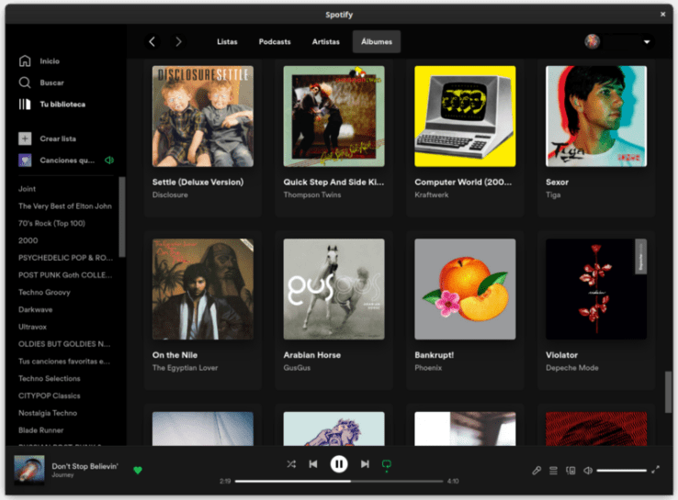
Task: Open the Sexor album cover
Action: pos(596,117)
